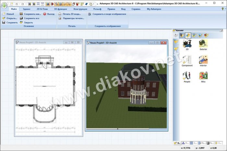Open the Конструкция ribbon tab
Image resolution: width=227 pixels, height=151 pixels.
click(x=80, y=9)
